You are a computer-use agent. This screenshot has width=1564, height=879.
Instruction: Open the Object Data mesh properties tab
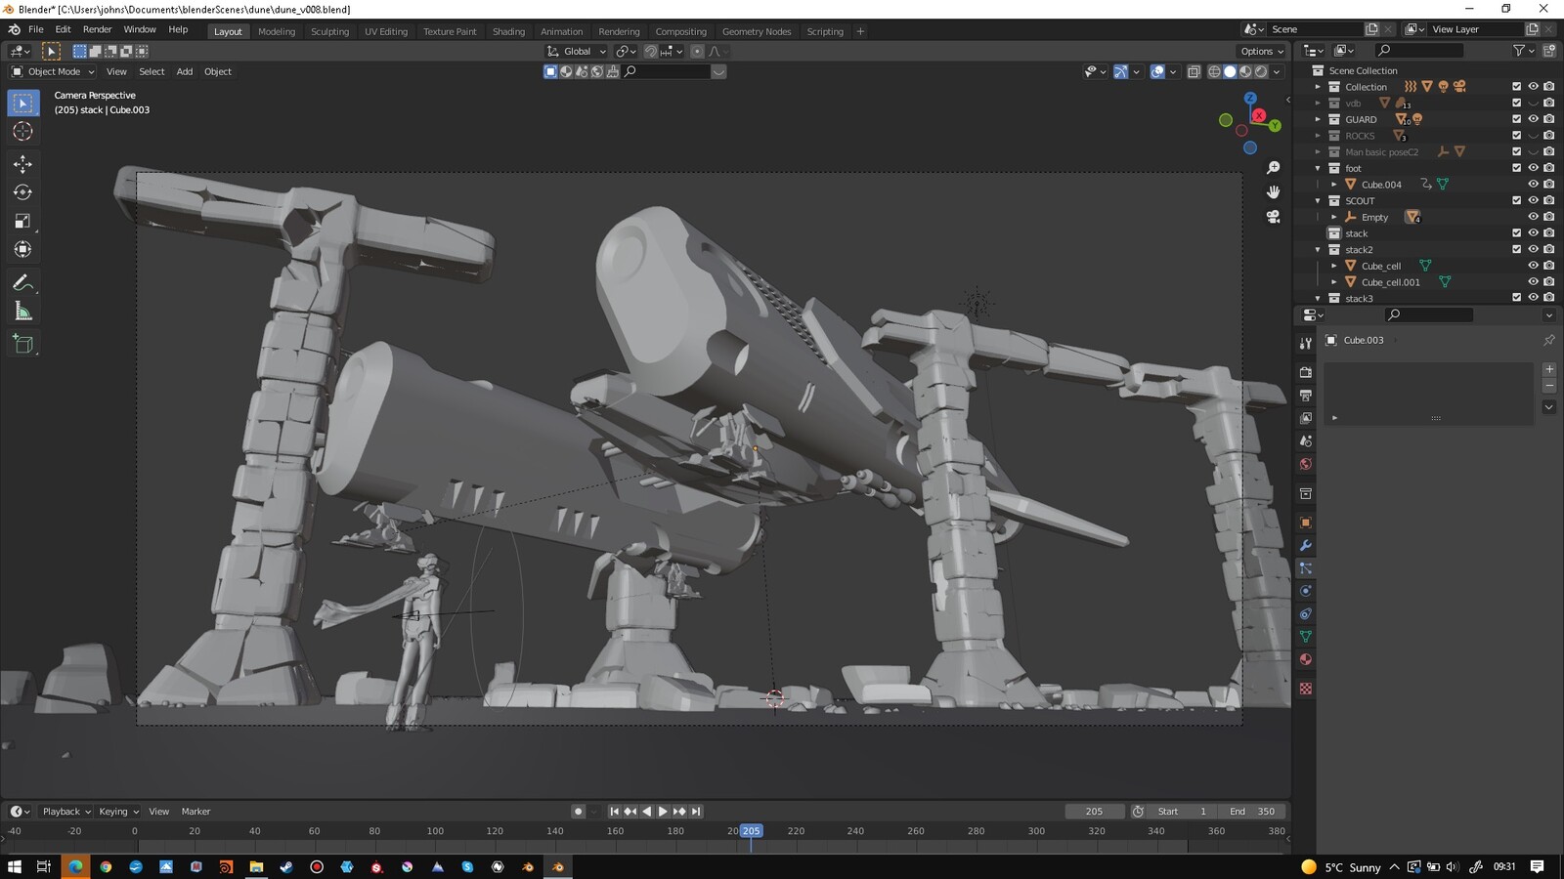(x=1305, y=637)
